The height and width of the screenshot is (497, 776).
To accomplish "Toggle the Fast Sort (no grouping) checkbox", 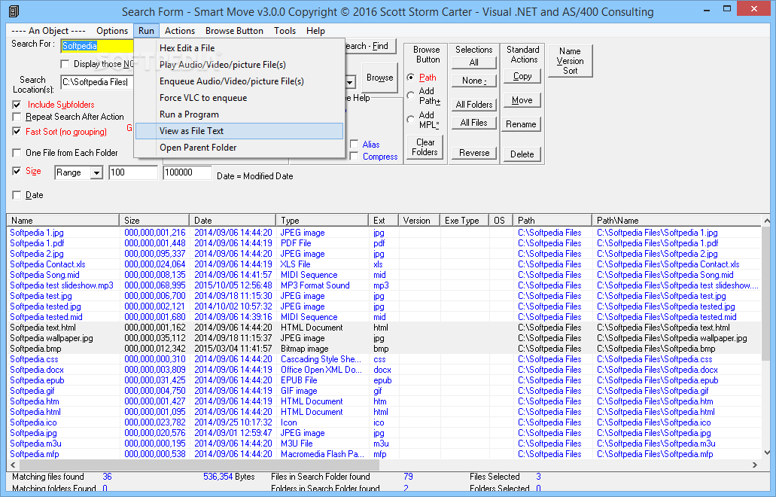I will point(17,132).
